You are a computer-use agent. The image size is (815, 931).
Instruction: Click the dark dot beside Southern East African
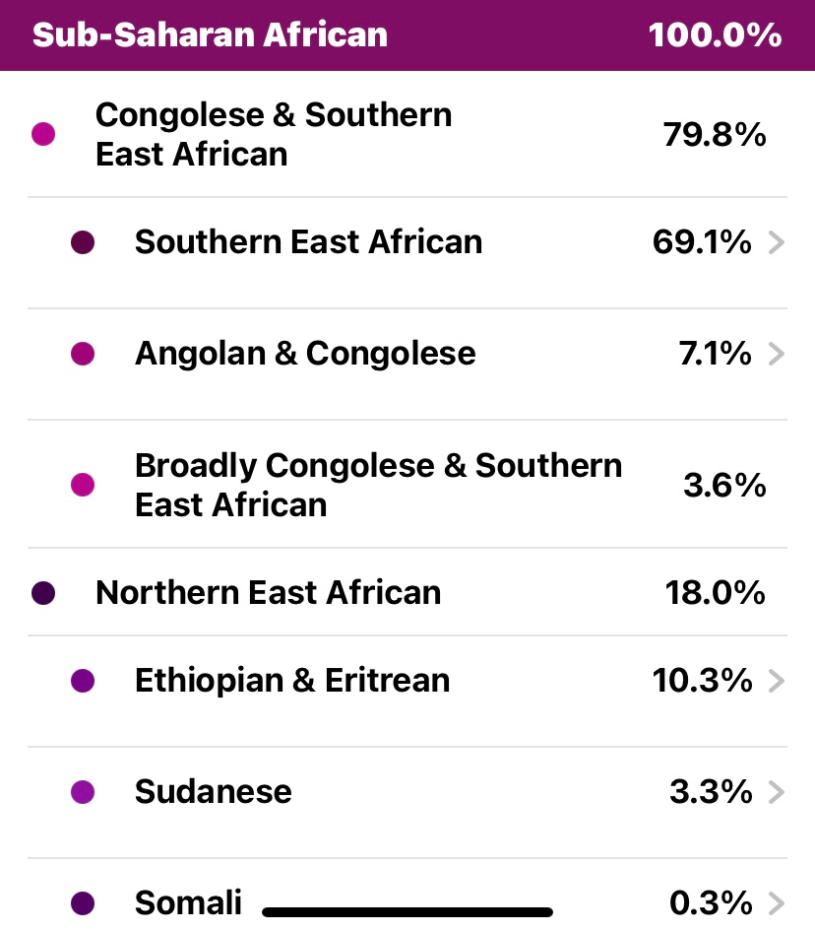click(x=83, y=242)
